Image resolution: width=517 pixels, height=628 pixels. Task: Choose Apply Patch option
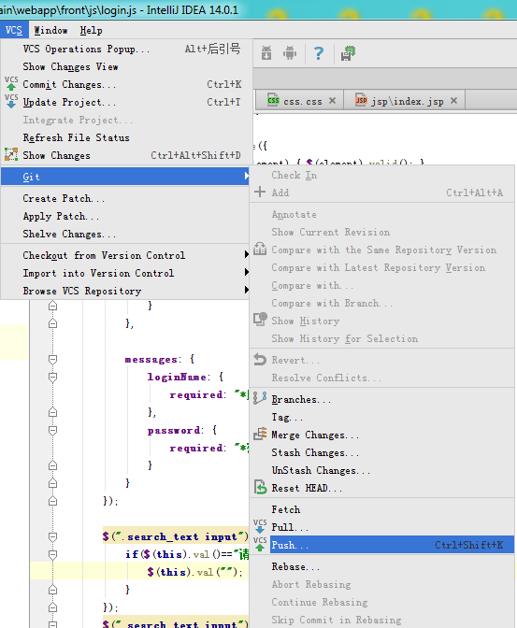(126, 216)
